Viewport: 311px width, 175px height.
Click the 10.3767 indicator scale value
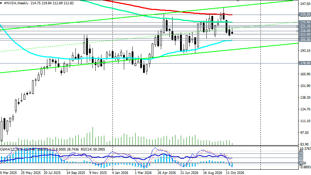(305, 149)
